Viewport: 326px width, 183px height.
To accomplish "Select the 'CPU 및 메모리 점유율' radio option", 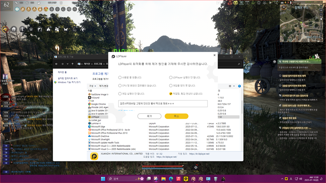I will coord(120,85).
